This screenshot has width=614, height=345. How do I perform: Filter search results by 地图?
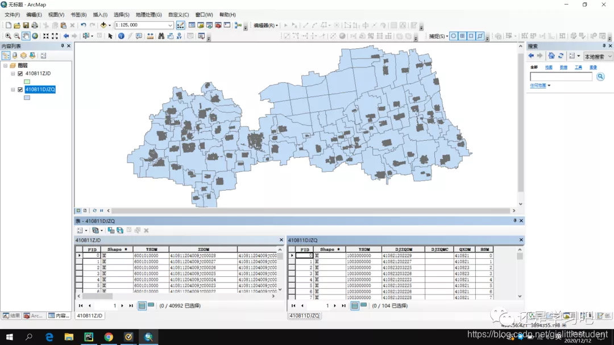pos(549,67)
